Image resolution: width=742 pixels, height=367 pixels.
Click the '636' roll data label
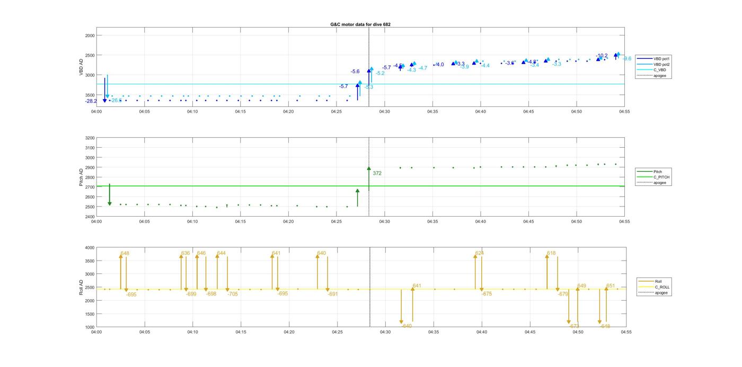185,253
